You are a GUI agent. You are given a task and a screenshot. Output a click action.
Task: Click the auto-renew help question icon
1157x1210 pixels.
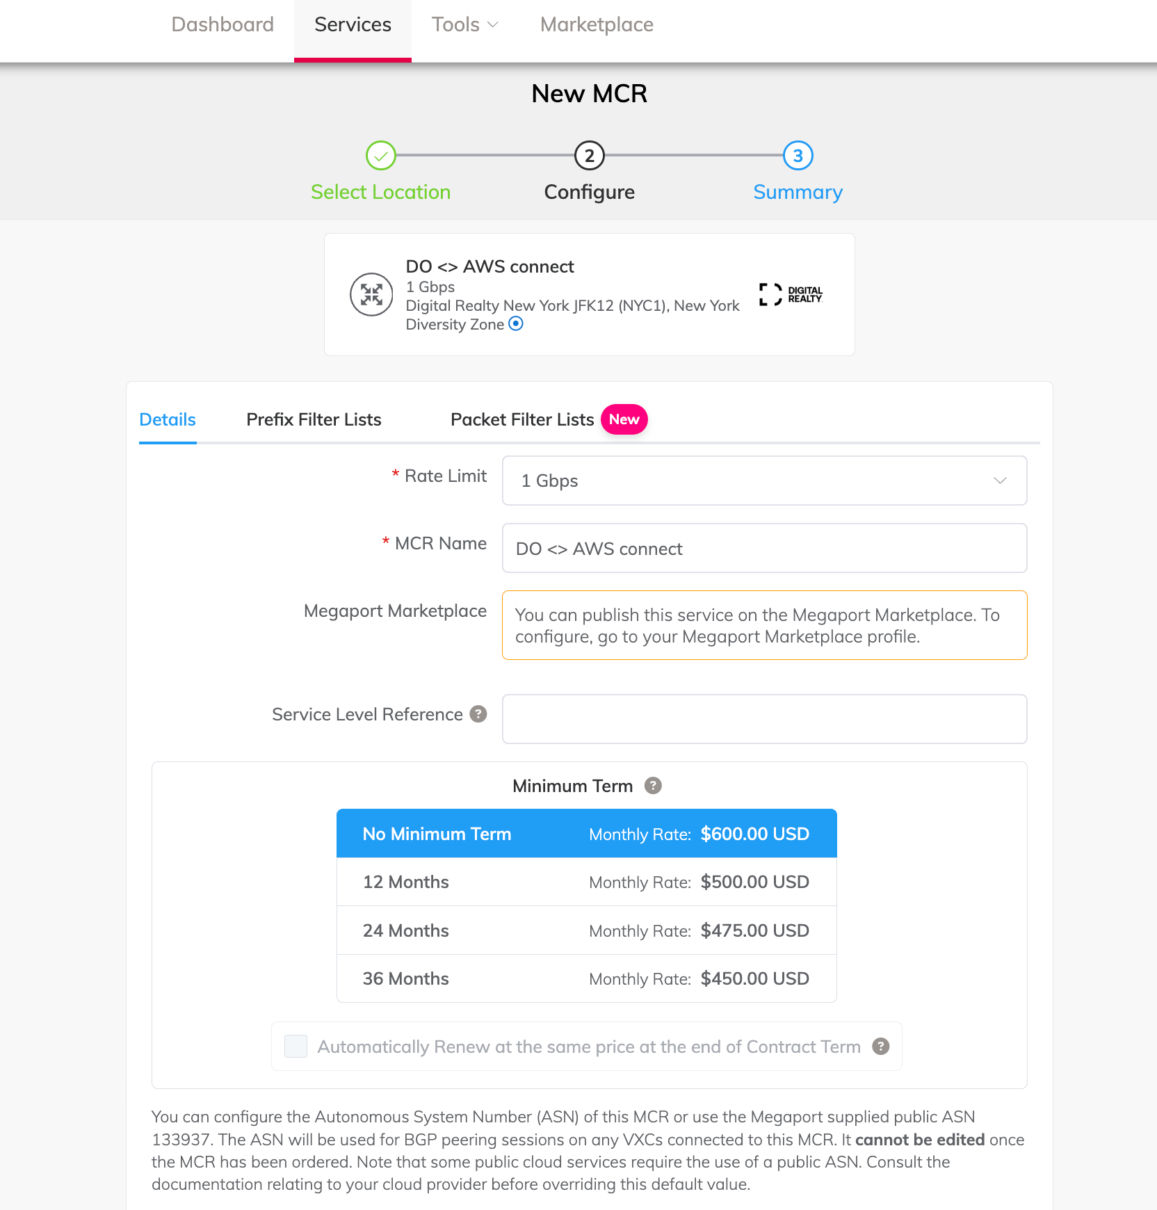(x=881, y=1047)
